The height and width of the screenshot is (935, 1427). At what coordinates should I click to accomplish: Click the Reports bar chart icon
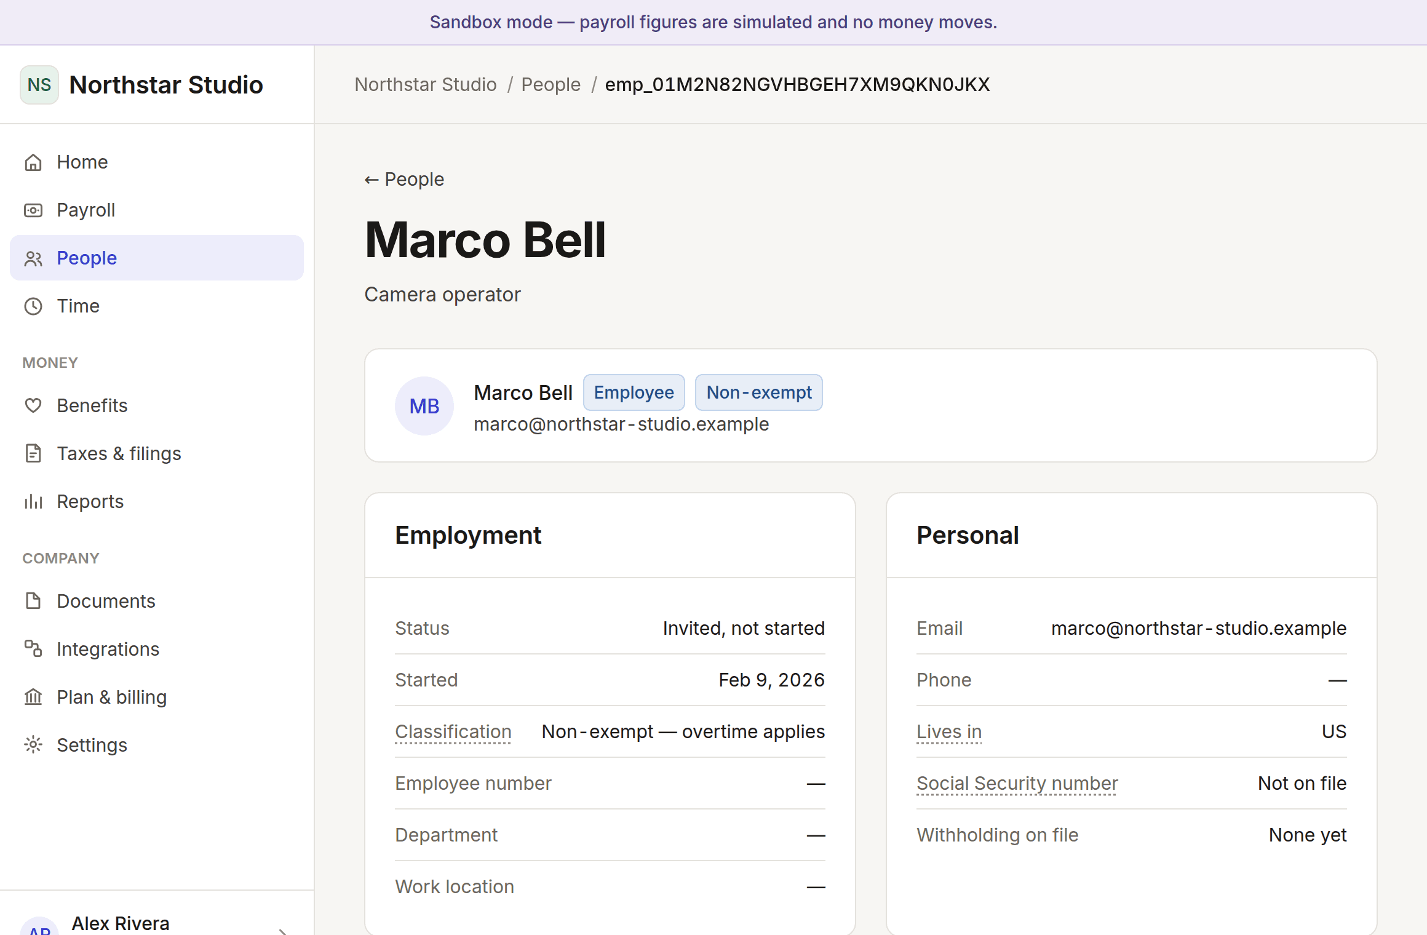pos(33,502)
